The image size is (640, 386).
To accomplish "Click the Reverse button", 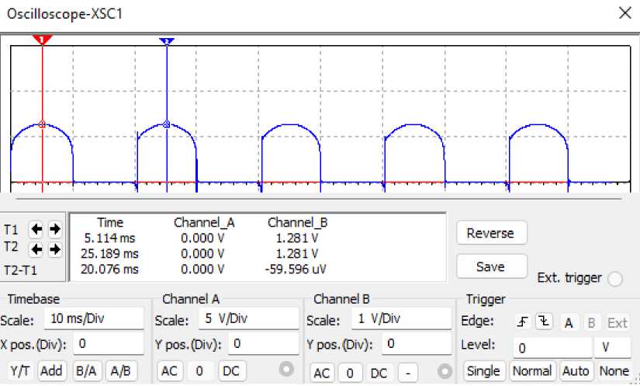I will coord(491,233).
